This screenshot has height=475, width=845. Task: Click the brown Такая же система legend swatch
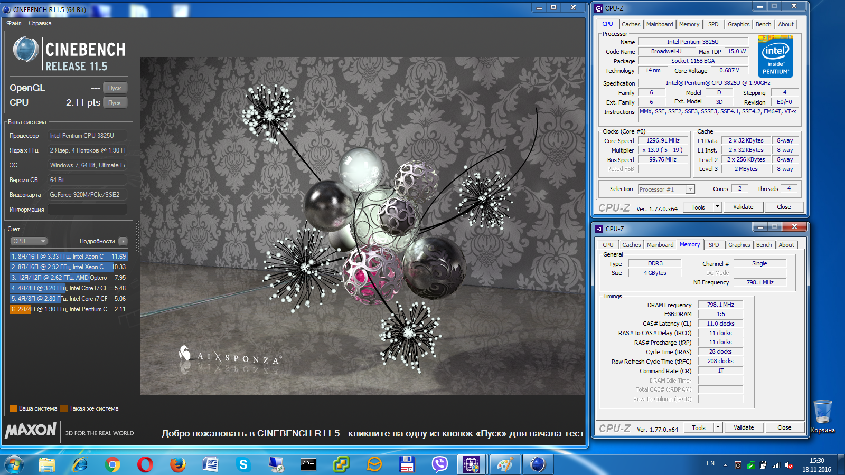(63, 408)
